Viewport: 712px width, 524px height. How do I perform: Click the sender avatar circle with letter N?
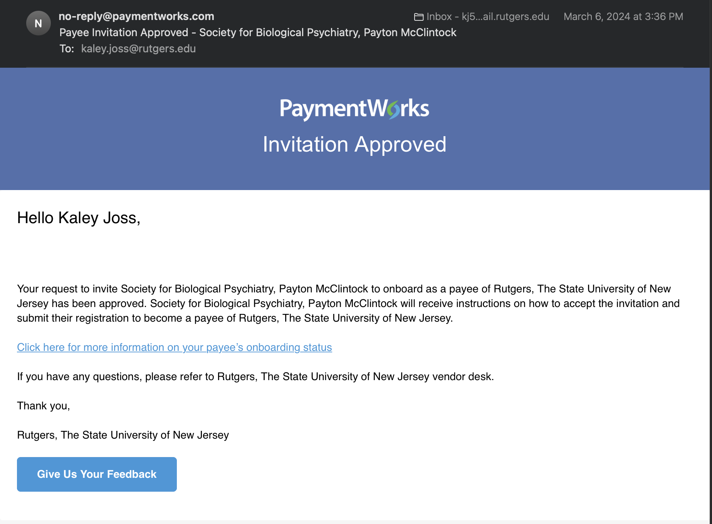pos(38,23)
